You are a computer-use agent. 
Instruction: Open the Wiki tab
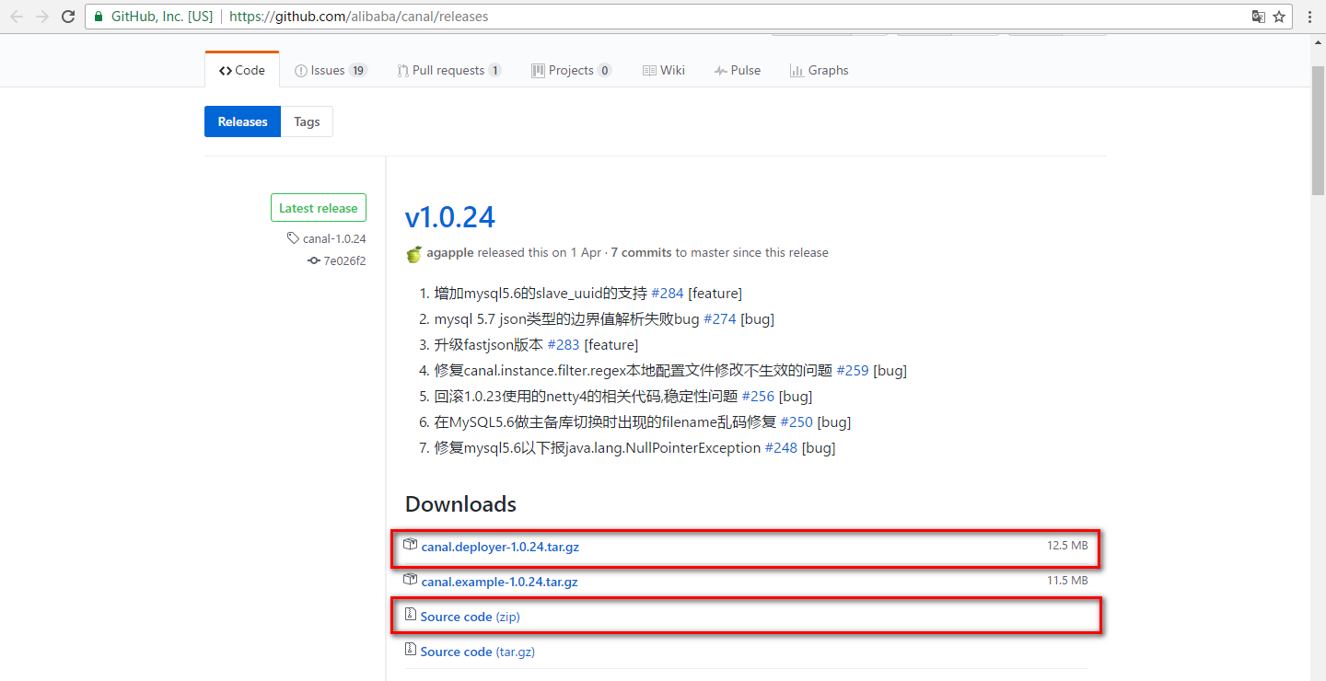[x=663, y=70]
